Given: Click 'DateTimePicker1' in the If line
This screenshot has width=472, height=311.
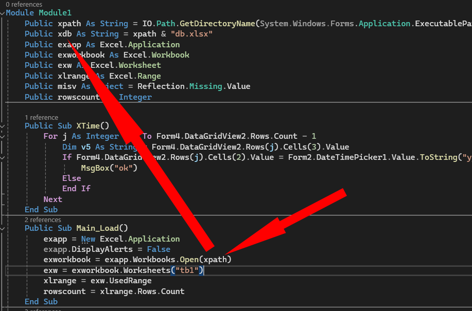Looking at the screenshot, I should (351, 157).
